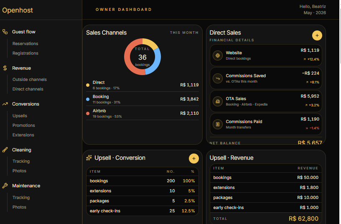Click the −1.4% Commissions Paid change
Image resolution: width=341 pixels, height=224 pixels.
coord(314,128)
